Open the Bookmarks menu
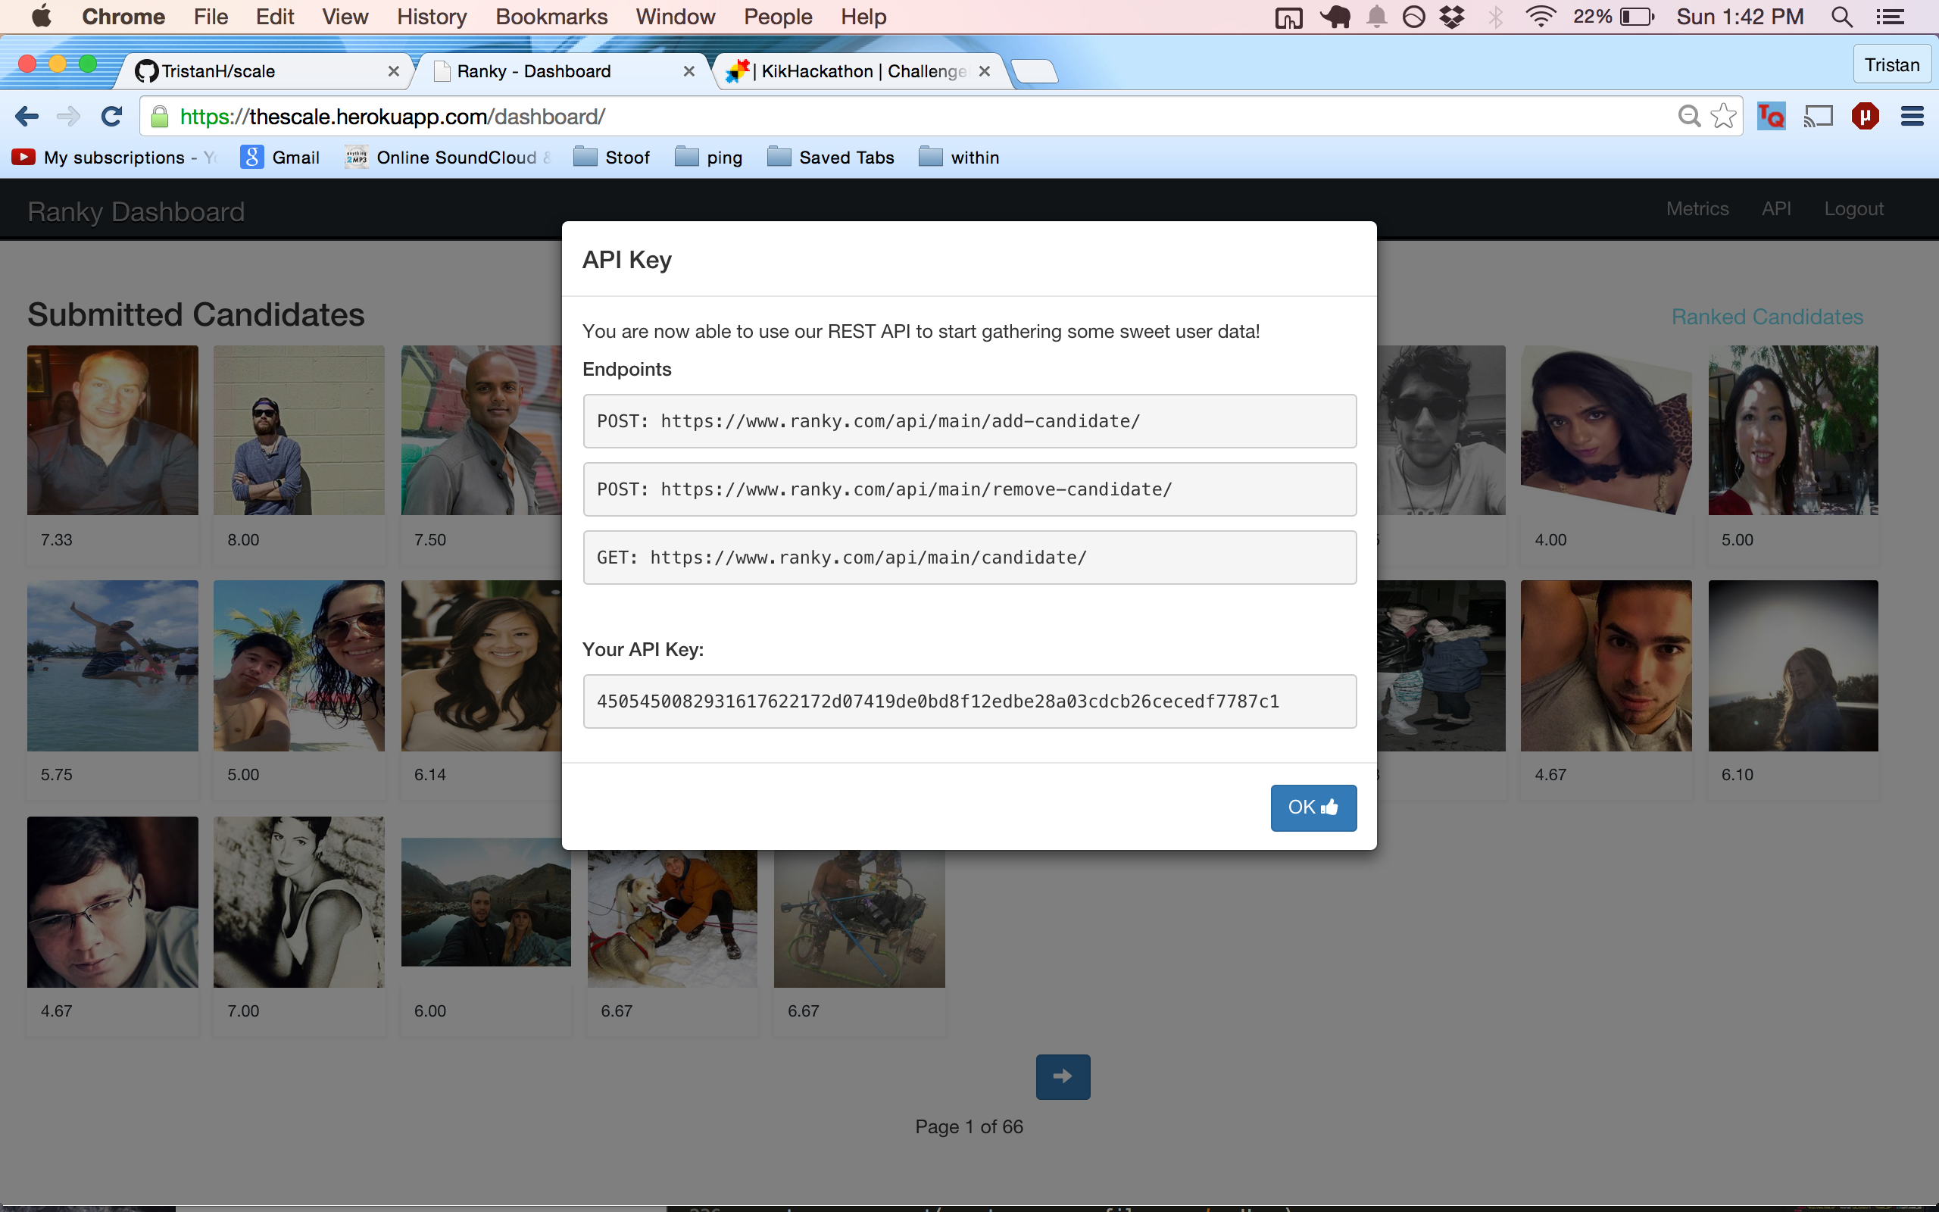This screenshot has width=1939, height=1212. pos(551,17)
